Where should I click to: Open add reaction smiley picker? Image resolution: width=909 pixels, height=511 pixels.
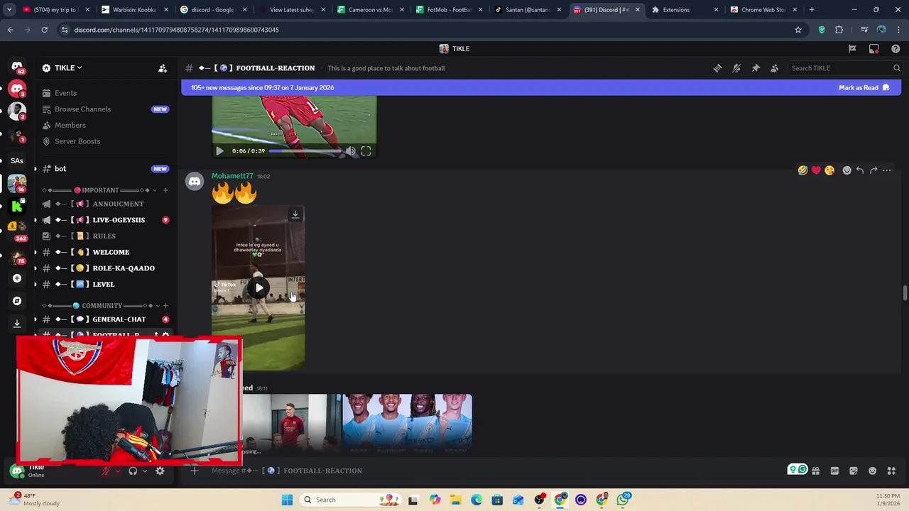[847, 170]
